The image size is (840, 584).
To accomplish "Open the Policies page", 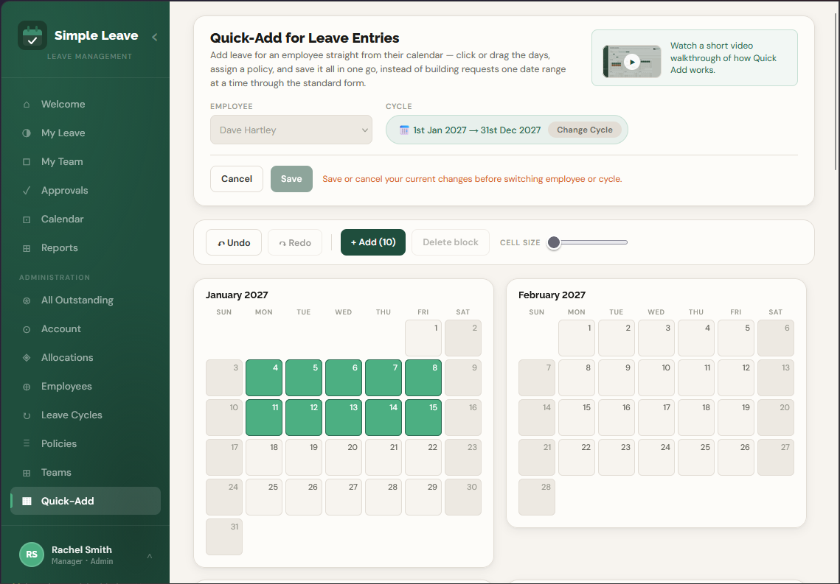I will point(86,444).
